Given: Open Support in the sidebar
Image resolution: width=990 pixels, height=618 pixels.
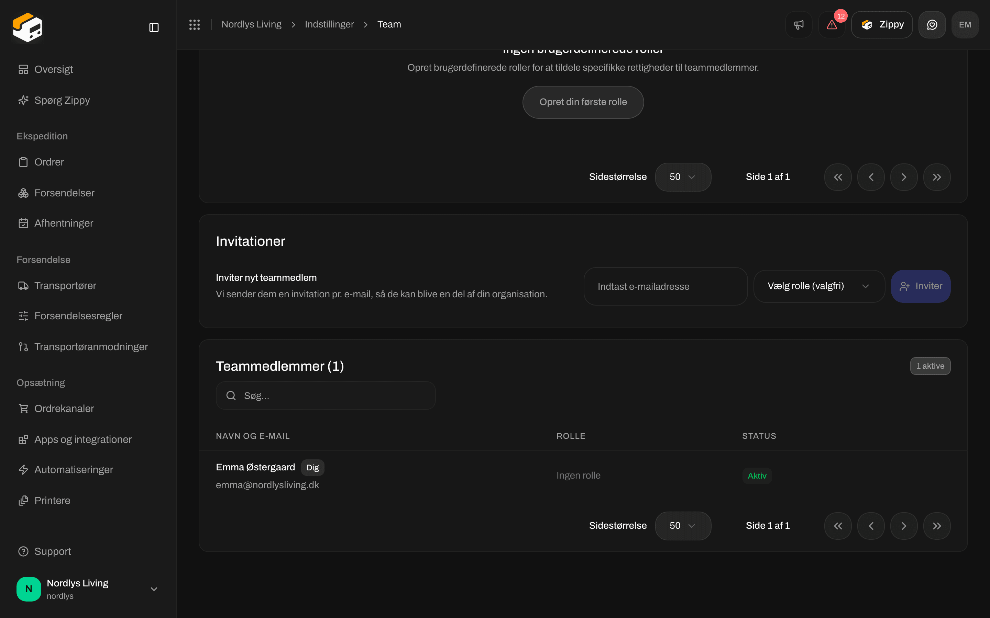Looking at the screenshot, I should click(88, 551).
